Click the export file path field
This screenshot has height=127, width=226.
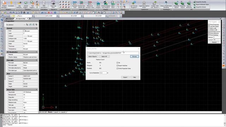[113, 53]
